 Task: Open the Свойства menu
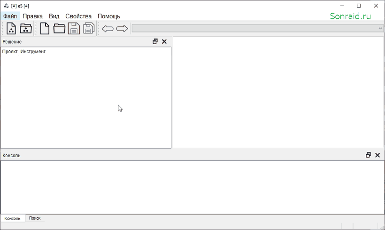pyautogui.click(x=78, y=16)
